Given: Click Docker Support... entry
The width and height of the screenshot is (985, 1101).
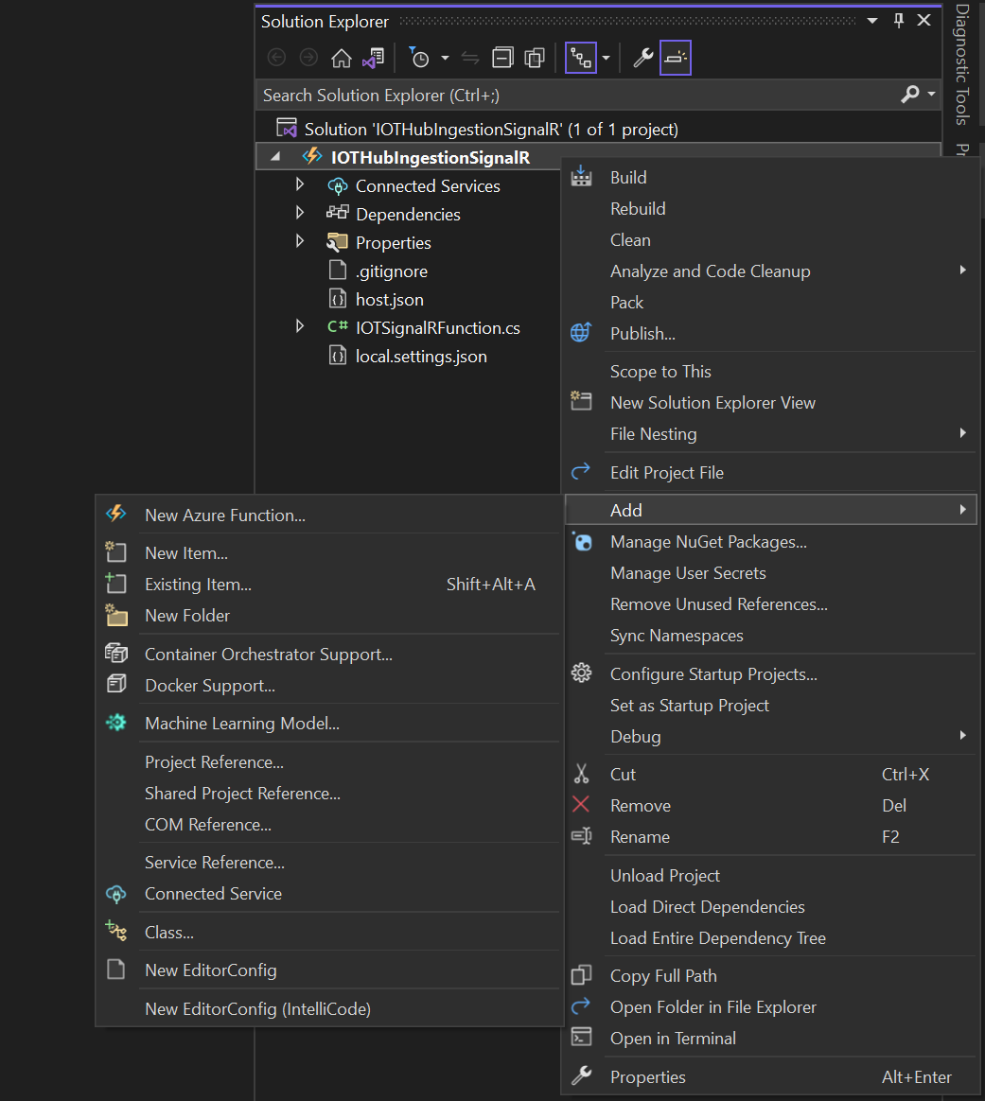Looking at the screenshot, I should (x=329, y=686).
